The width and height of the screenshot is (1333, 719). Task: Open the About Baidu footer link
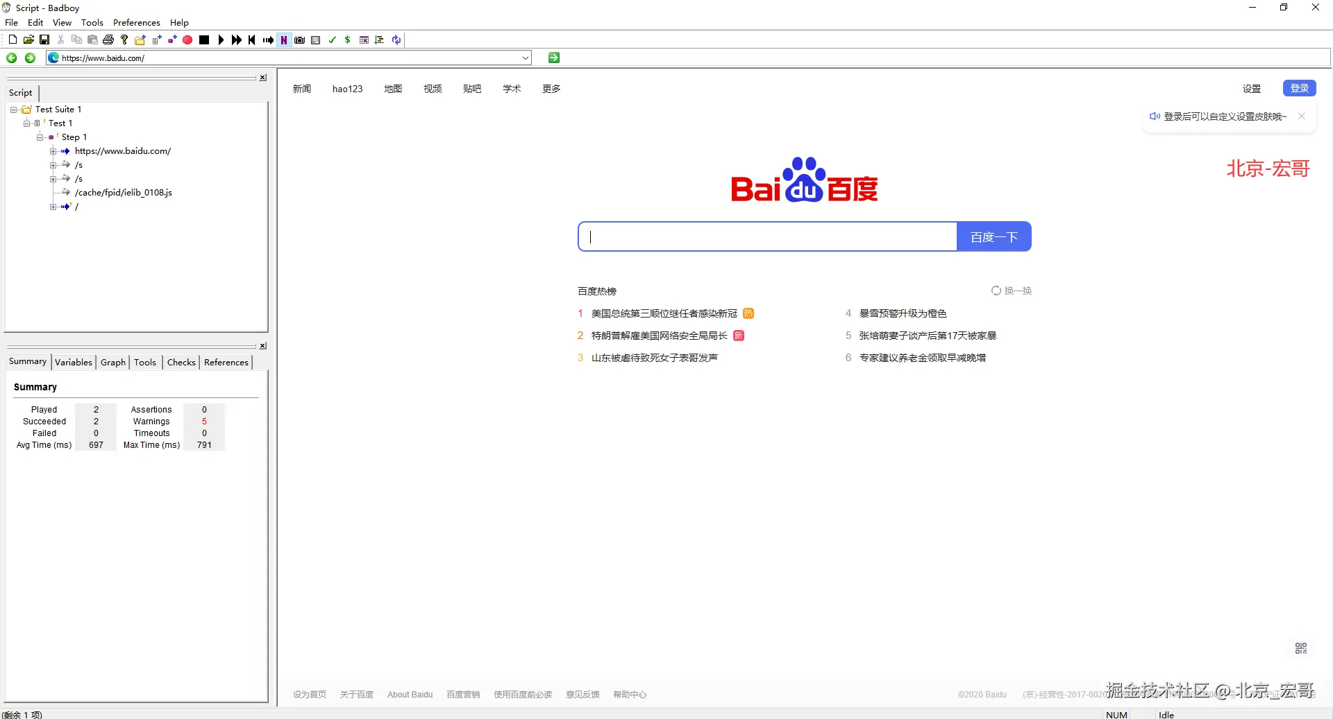[410, 695]
